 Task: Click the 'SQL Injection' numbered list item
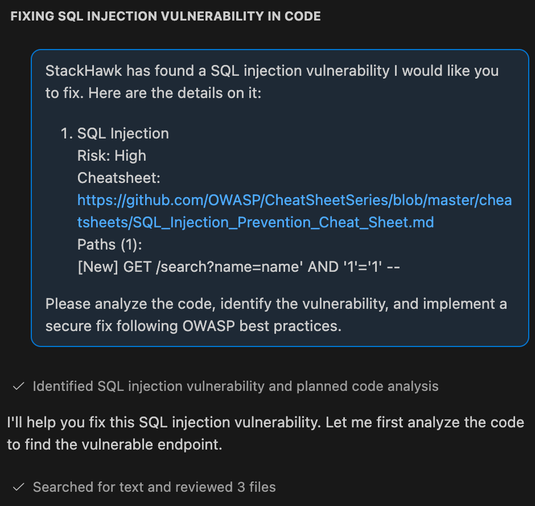coord(122,133)
